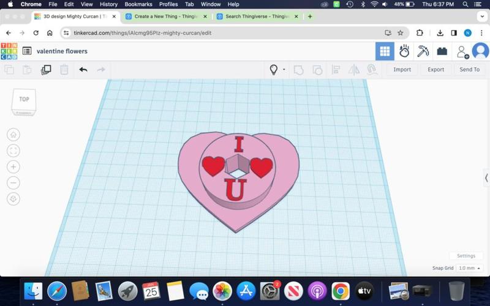
Task: Toggle show all lightbulb icon
Action: point(274,70)
